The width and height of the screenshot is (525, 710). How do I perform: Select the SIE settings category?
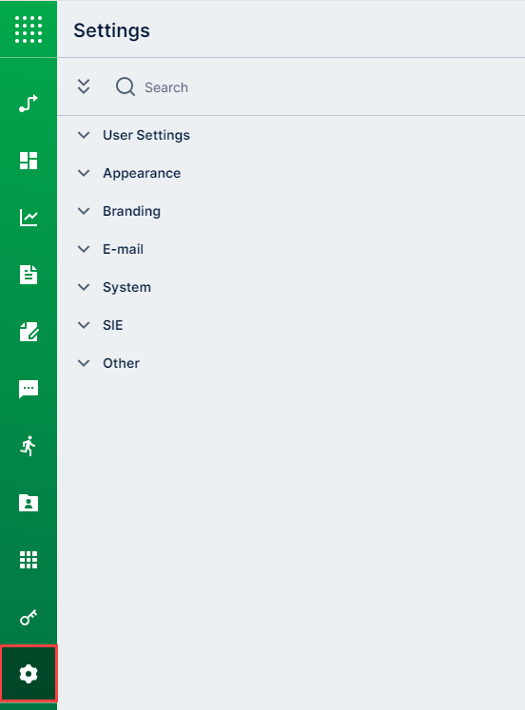[x=113, y=325]
